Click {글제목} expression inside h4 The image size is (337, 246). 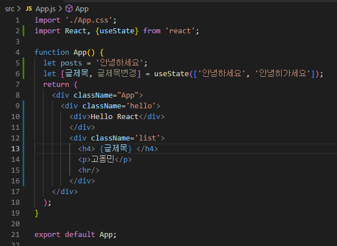point(116,149)
